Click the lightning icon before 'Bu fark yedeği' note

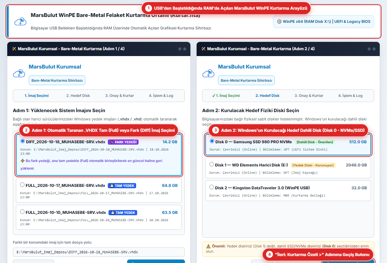pyautogui.click(x=22, y=161)
